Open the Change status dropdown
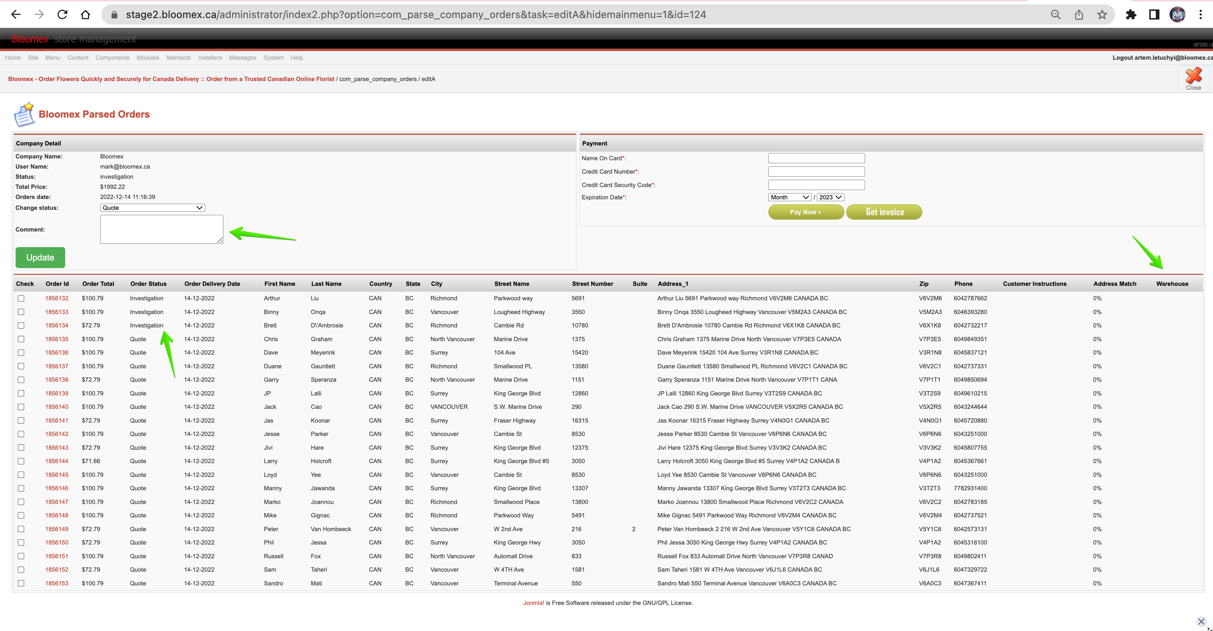1213x631 pixels. click(152, 208)
